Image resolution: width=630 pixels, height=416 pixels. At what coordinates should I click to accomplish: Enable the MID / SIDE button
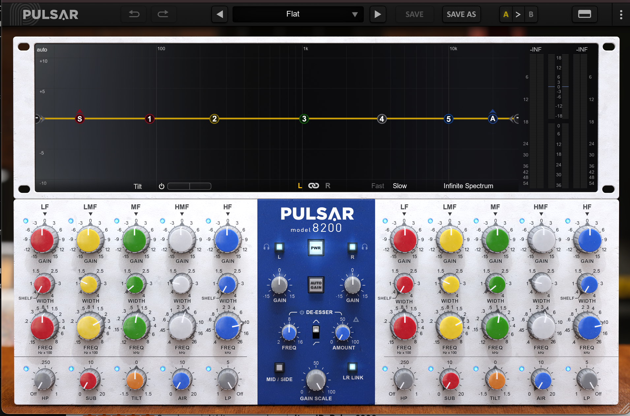(x=279, y=367)
